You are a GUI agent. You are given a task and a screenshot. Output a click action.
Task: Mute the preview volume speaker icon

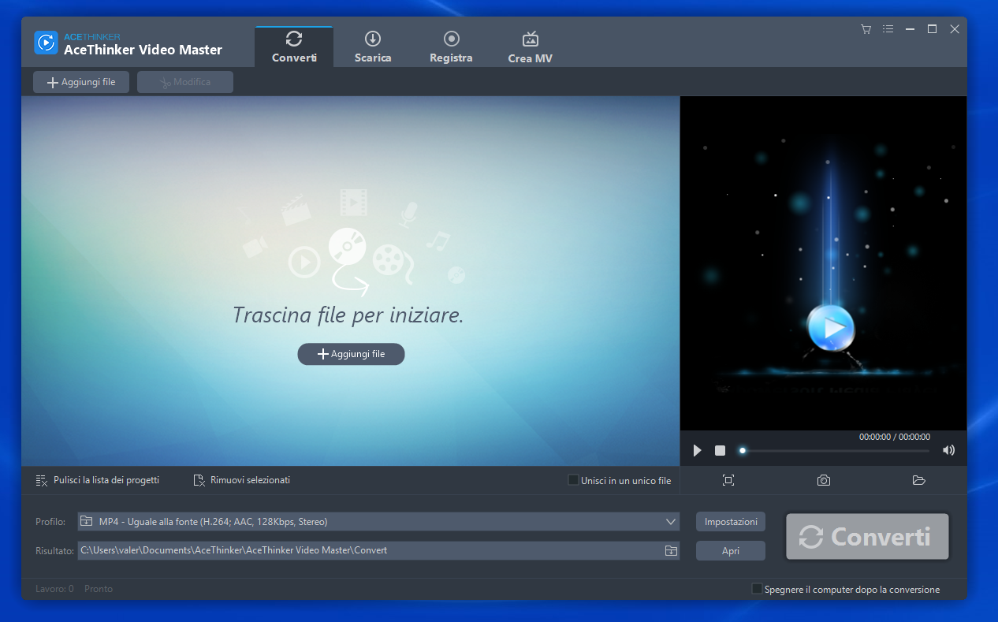(948, 450)
